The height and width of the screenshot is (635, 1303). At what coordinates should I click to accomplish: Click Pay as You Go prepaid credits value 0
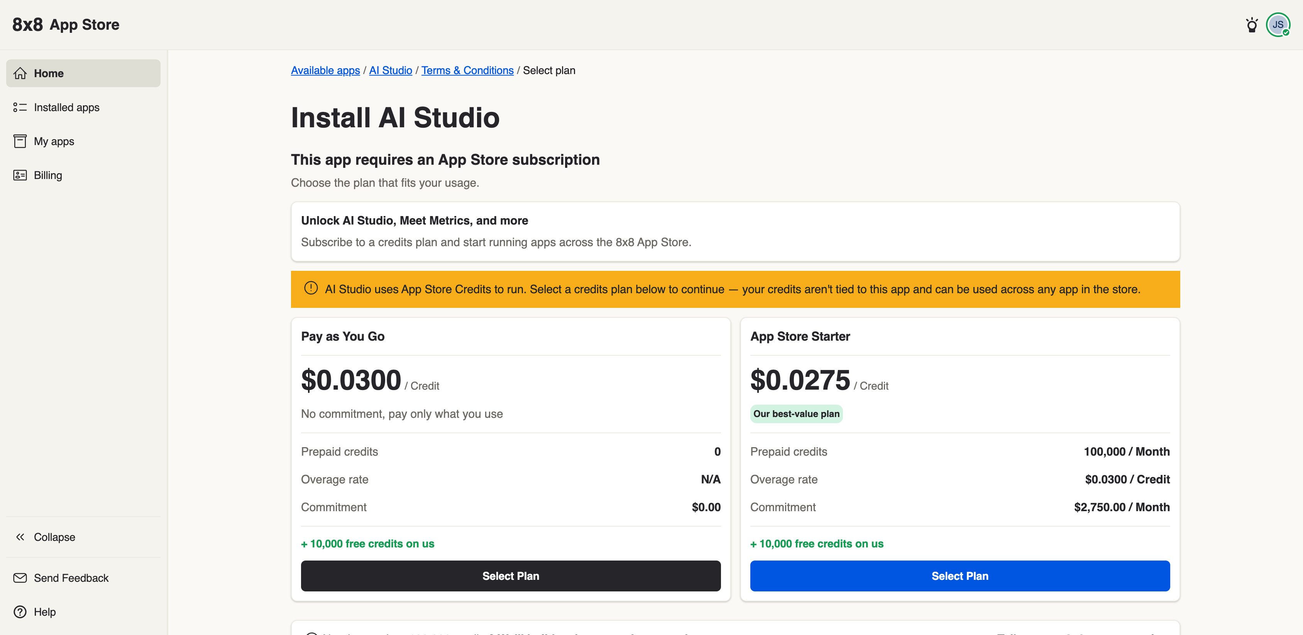tap(717, 452)
